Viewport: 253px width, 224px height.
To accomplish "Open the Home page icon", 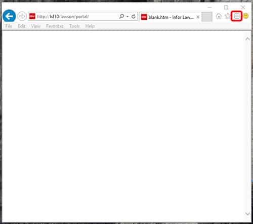I will click(219, 16).
